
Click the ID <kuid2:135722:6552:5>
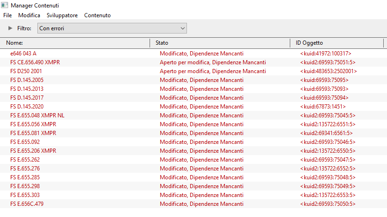coord(328,169)
